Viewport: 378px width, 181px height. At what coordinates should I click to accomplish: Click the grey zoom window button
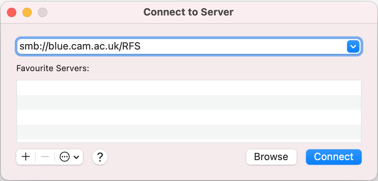coord(43,12)
